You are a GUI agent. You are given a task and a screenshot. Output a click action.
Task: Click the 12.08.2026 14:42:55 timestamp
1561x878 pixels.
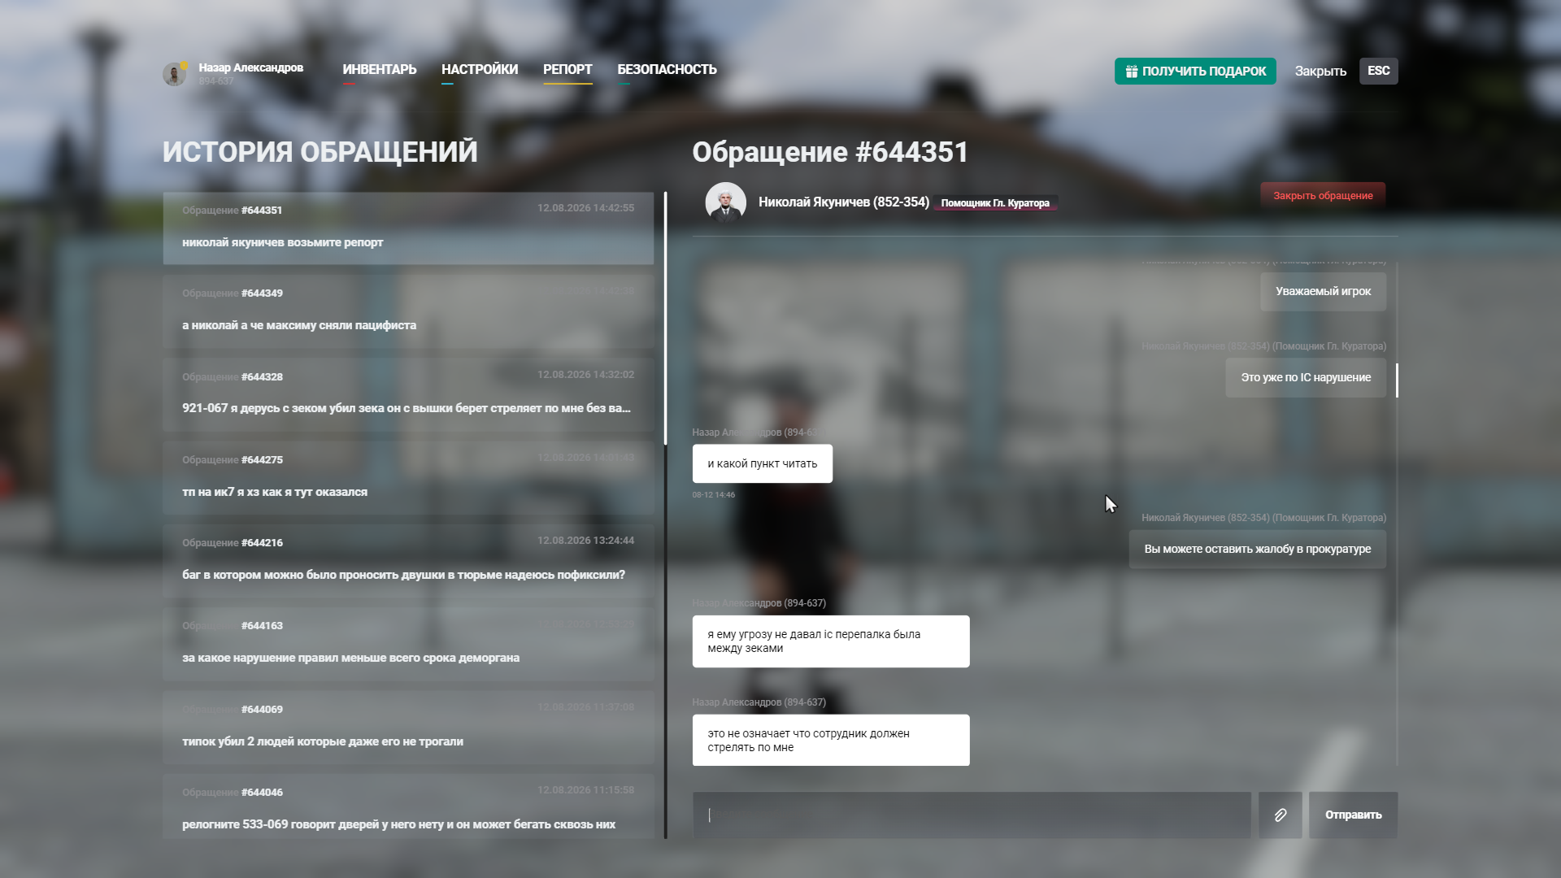coord(585,208)
